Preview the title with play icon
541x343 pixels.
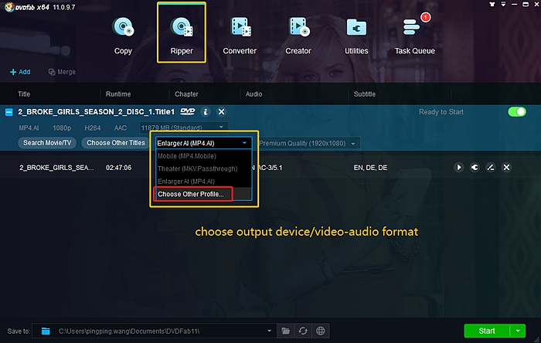(x=458, y=168)
